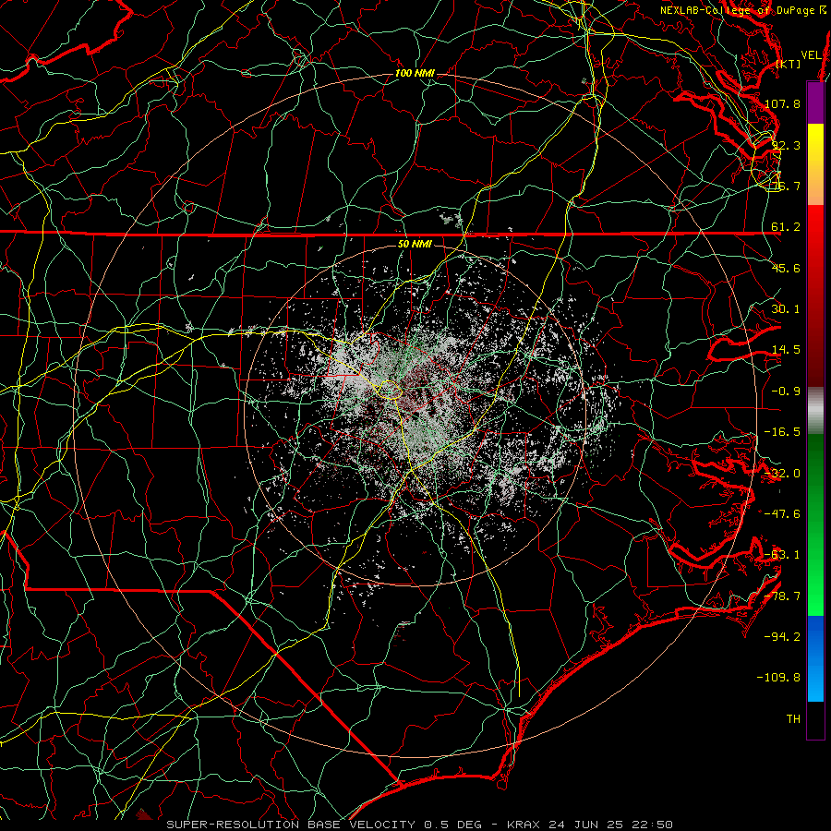Pick the green segment of the color bar
Viewport: 831px width, 831px height.
(x=815, y=524)
